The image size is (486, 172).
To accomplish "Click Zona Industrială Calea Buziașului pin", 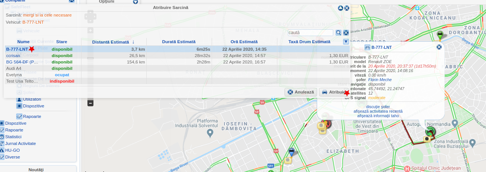I will click(x=472, y=143).
